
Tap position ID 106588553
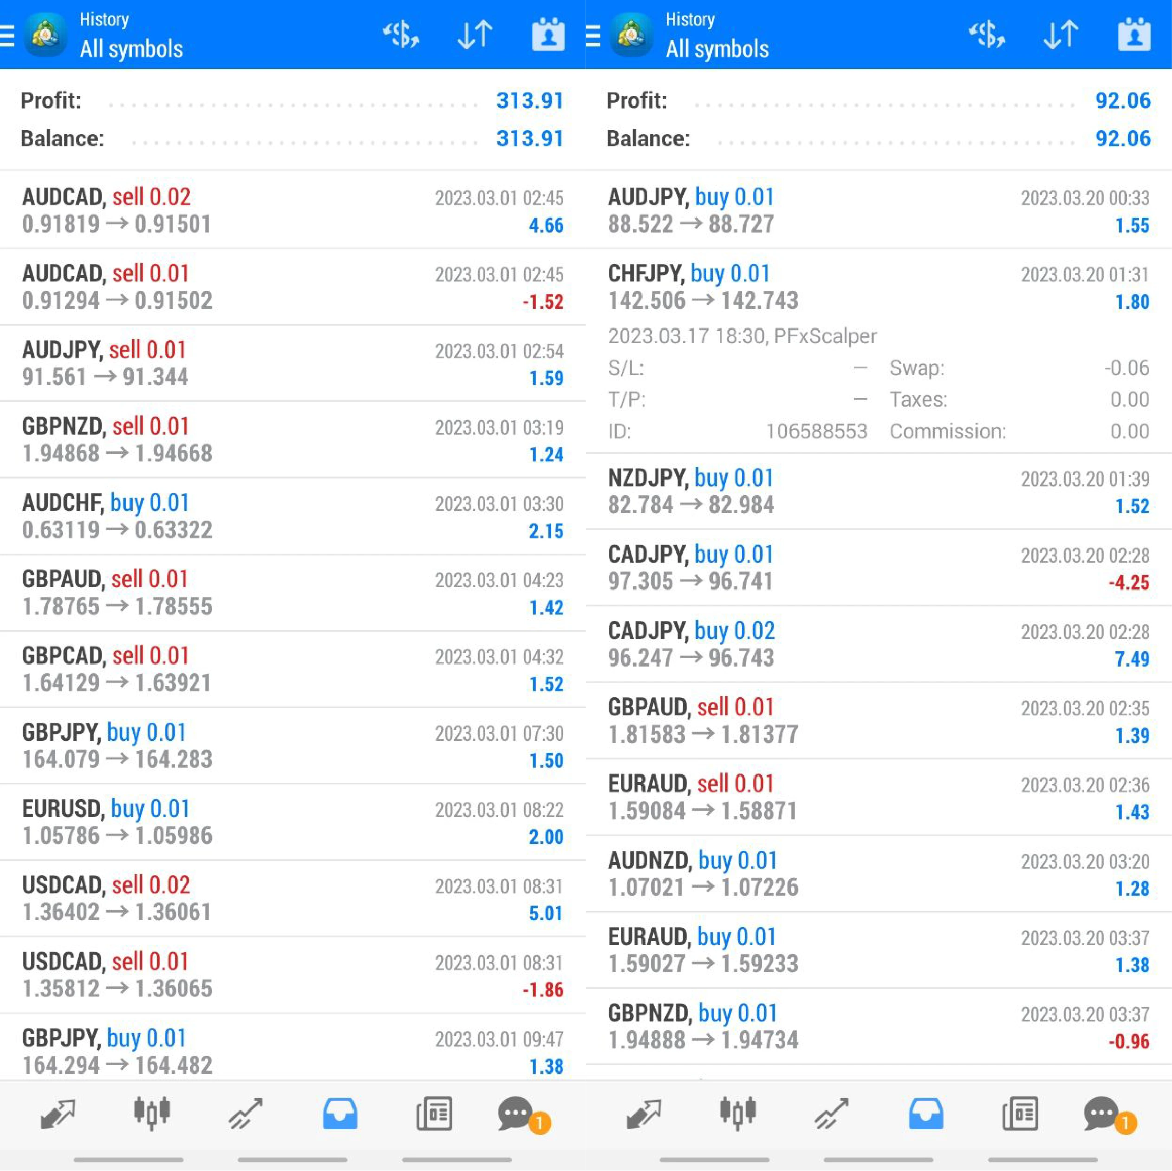point(816,431)
